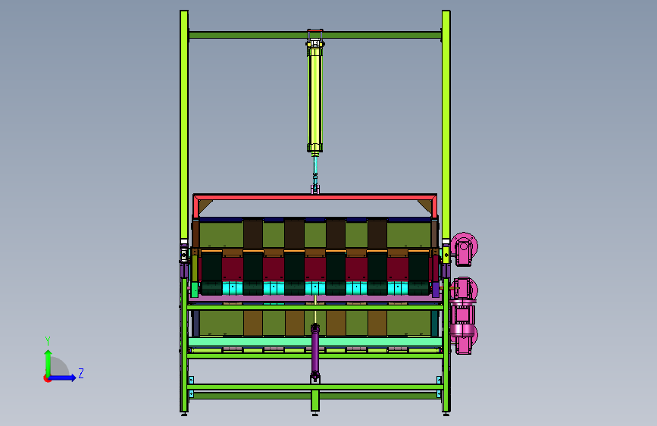
Task: Select the cyan piston rod under yellow cylinder
Action: [315, 165]
